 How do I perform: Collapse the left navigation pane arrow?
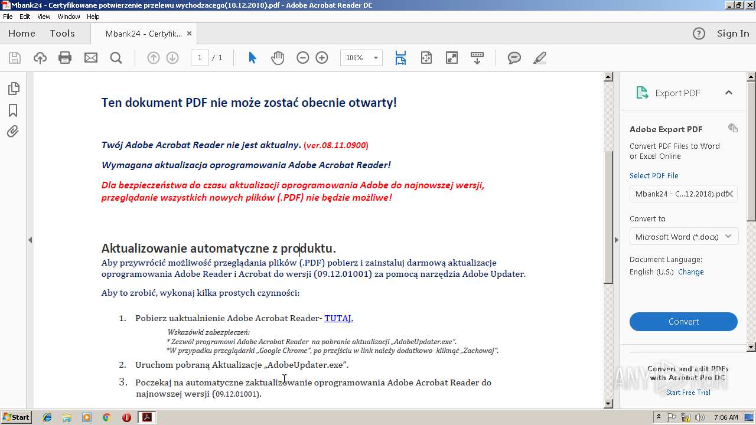[x=30, y=240]
